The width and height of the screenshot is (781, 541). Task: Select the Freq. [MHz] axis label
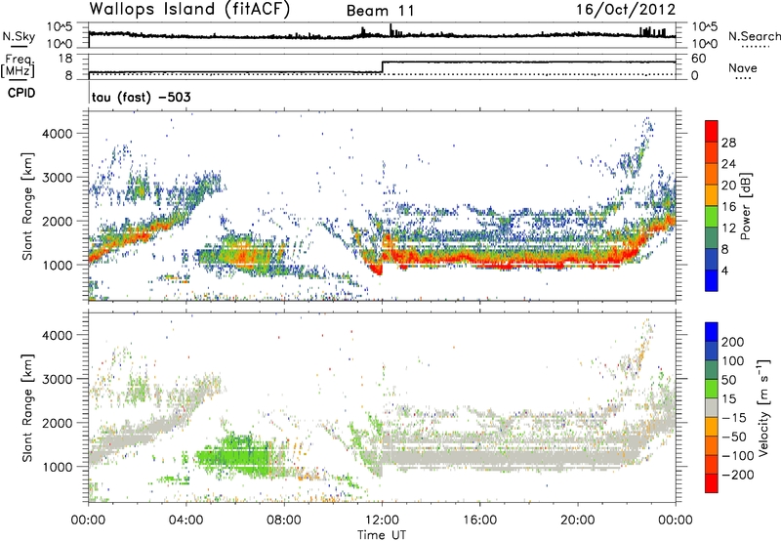[x=19, y=65]
